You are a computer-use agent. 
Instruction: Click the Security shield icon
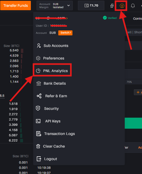[x=38, y=108]
